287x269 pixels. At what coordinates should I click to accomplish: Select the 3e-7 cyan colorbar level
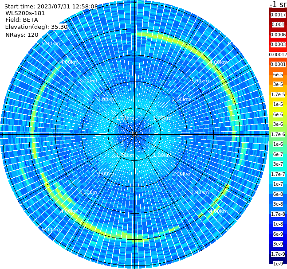click(x=278, y=164)
